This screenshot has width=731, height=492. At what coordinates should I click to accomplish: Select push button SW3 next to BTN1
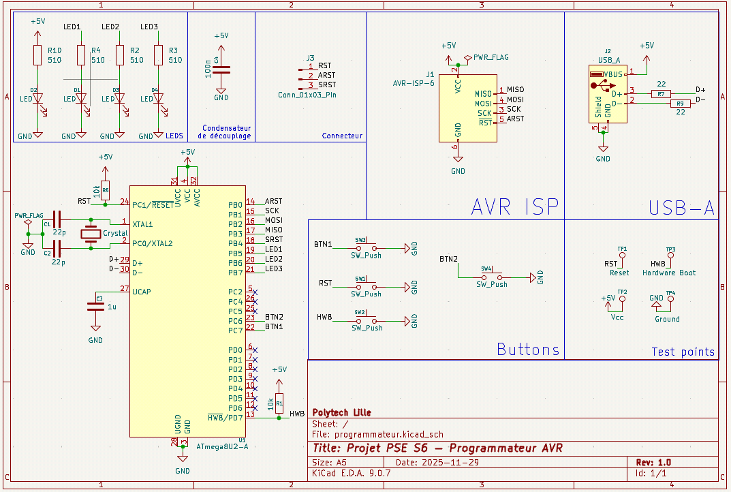pos(360,248)
